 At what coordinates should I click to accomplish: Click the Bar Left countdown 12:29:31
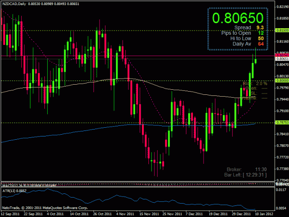click(x=255, y=175)
